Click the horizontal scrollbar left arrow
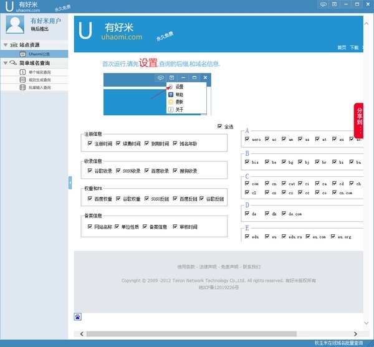This screenshot has height=347, width=374. click(x=82, y=334)
